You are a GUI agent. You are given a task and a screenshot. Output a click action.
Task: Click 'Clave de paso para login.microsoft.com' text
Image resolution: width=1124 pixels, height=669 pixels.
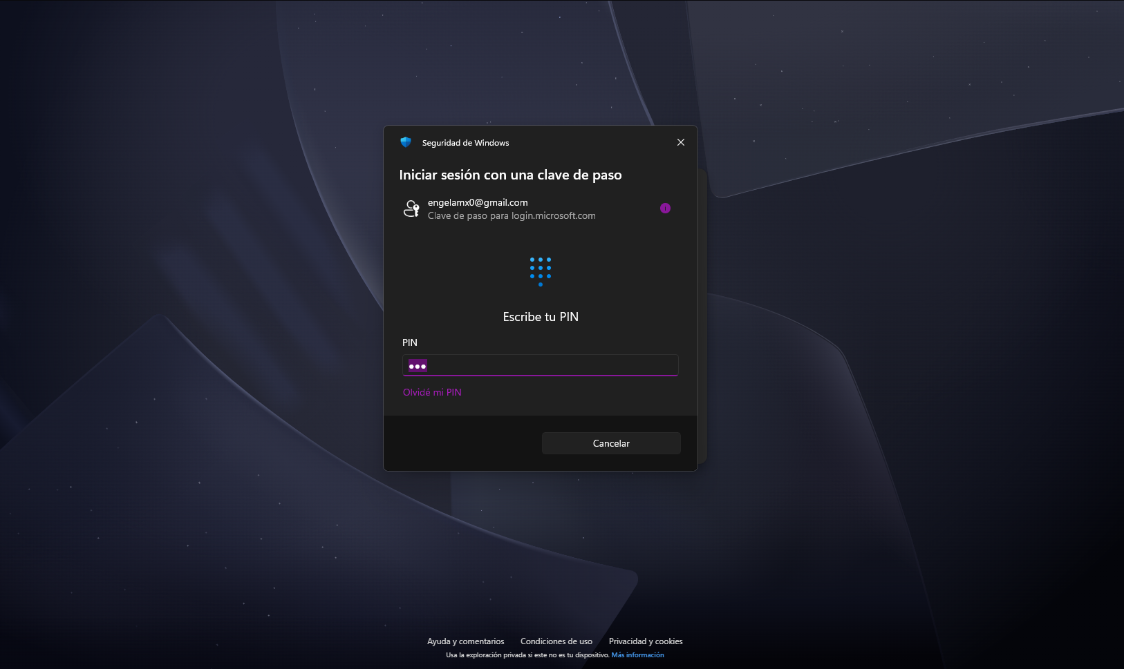(x=512, y=215)
